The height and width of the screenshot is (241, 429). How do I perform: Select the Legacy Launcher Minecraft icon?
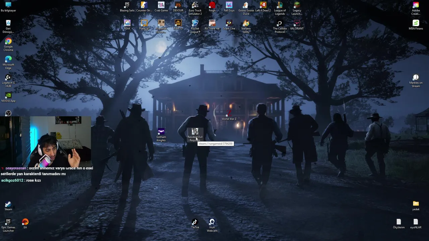[297, 8]
